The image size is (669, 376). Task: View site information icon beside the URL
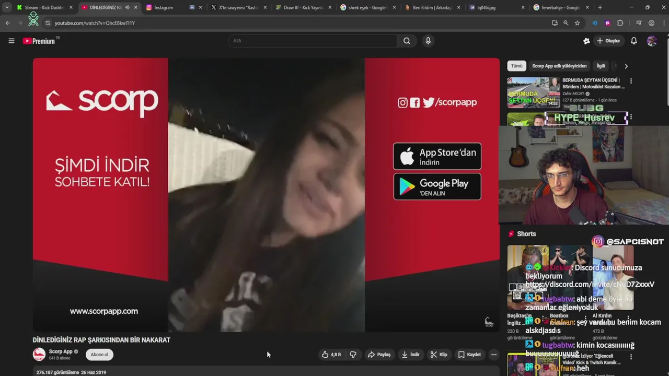[x=48, y=23]
